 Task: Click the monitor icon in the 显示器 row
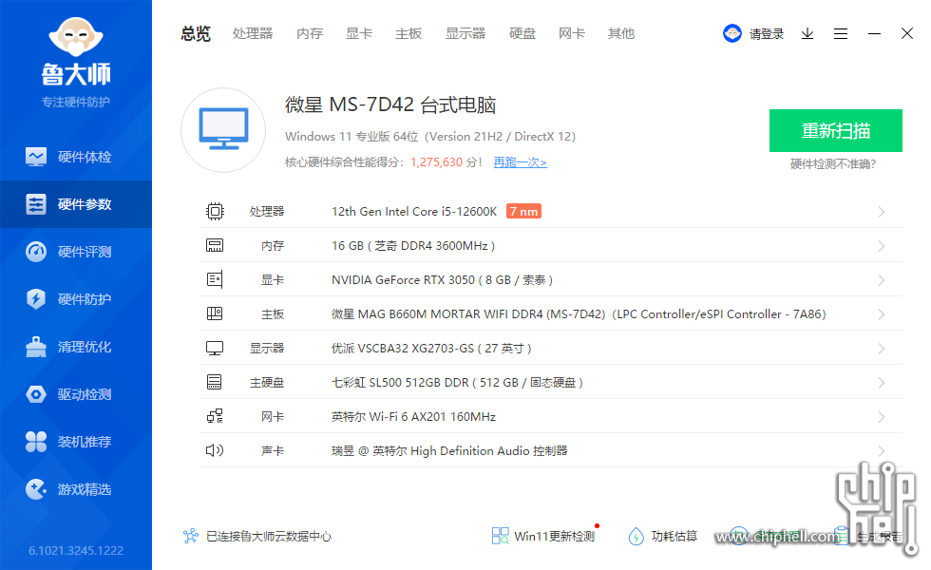(215, 348)
